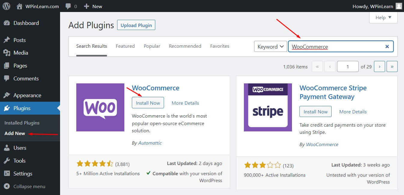Click the Pages icon in sidebar
The image size is (404, 195).
click(x=7, y=66)
